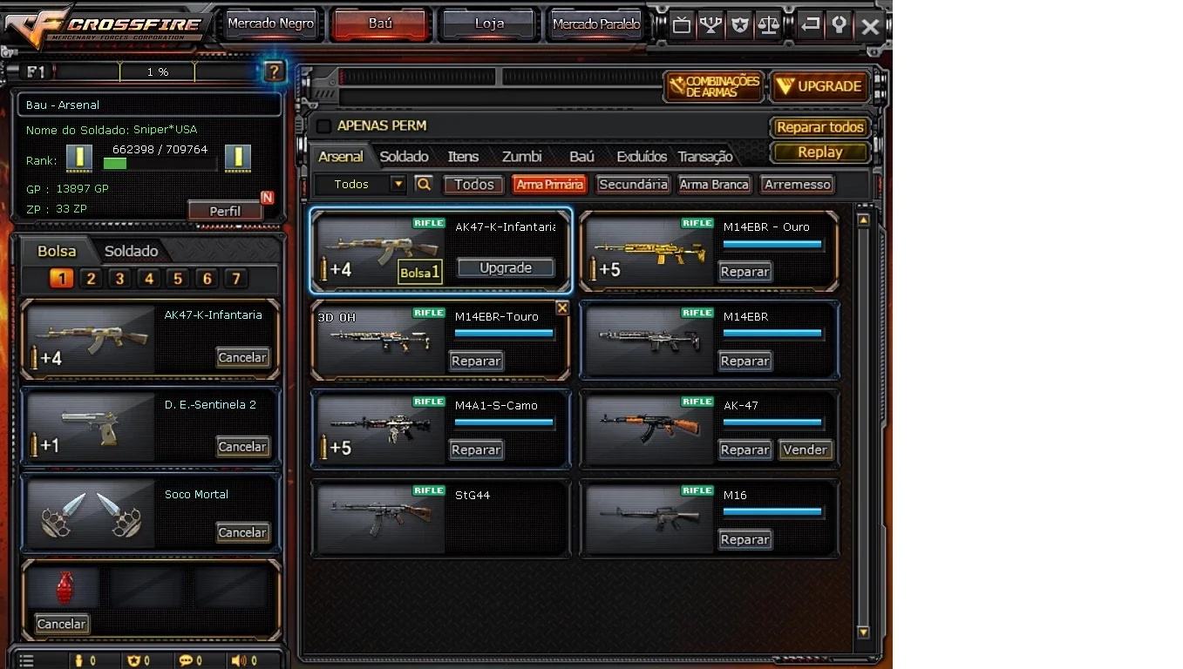Switch to bag slot 6
The width and height of the screenshot is (1183, 669).
(x=207, y=279)
